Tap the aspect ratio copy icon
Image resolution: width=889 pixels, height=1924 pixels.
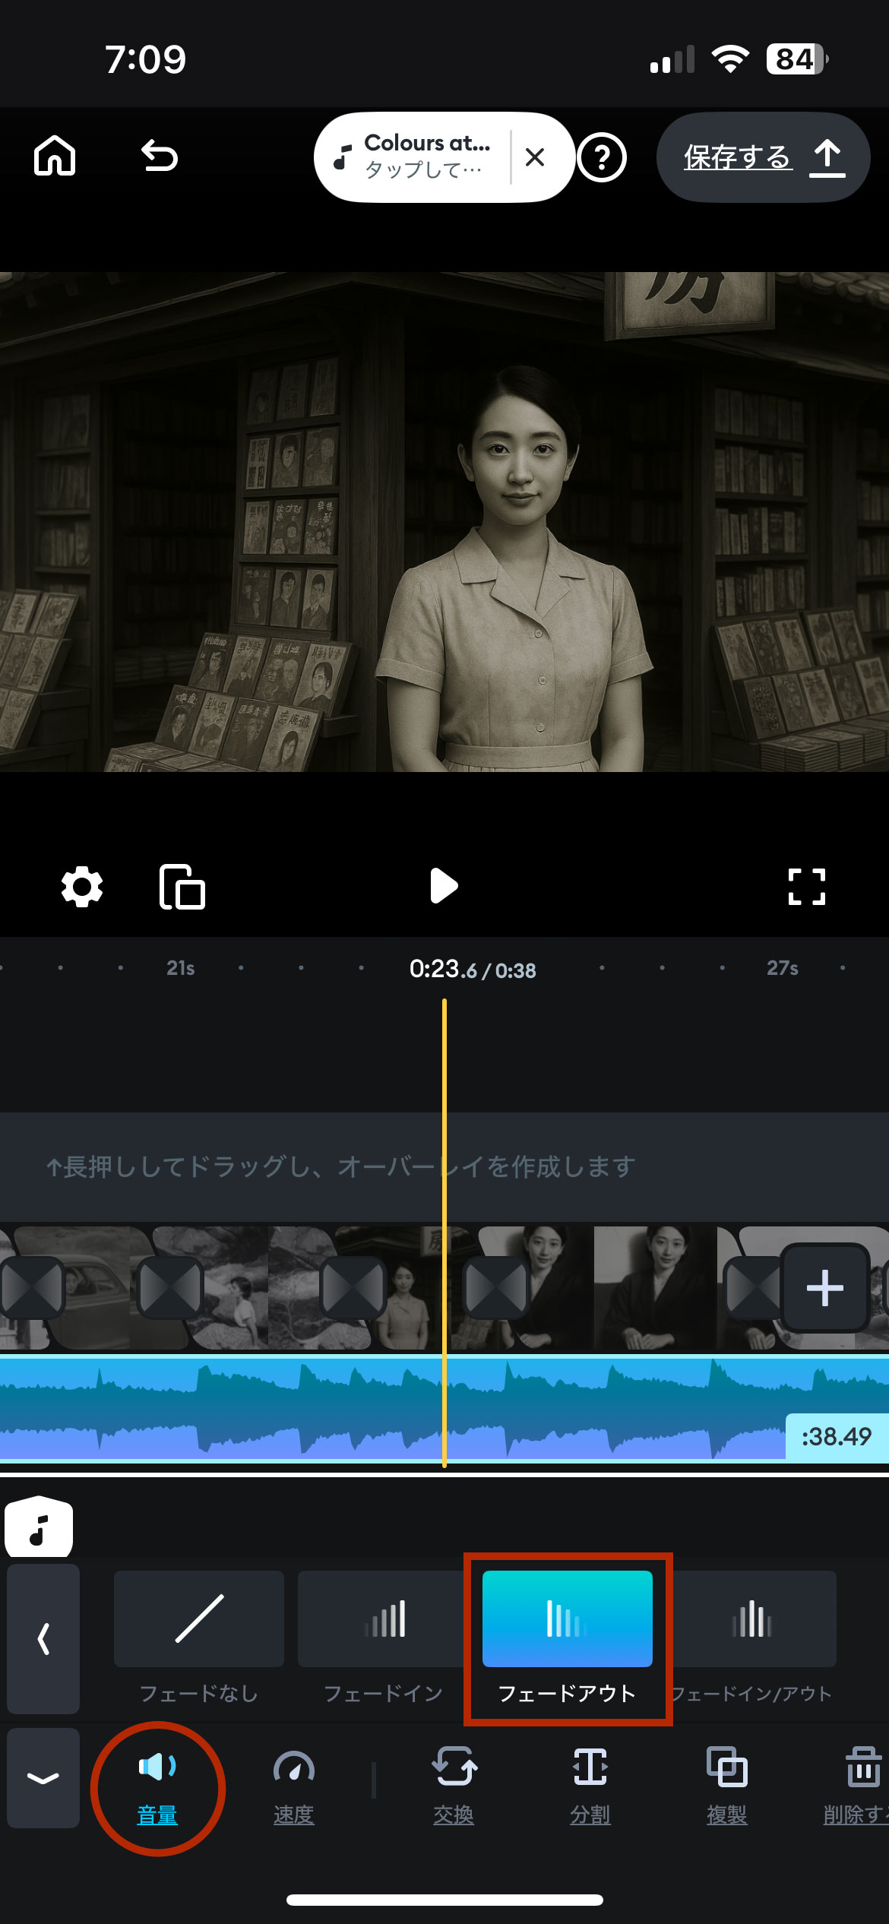pos(182,887)
